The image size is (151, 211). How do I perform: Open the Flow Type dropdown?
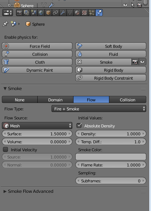click(x=99, y=109)
